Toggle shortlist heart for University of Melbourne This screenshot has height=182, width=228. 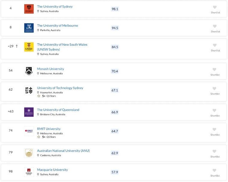(x=214, y=26)
